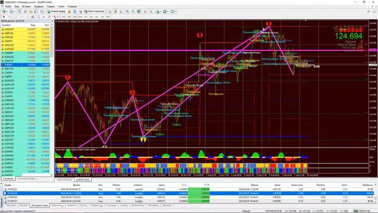
Task: Click the zoom out chart icon
Action: [133, 11]
